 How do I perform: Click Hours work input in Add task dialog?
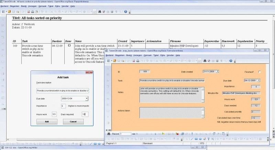[54, 114]
